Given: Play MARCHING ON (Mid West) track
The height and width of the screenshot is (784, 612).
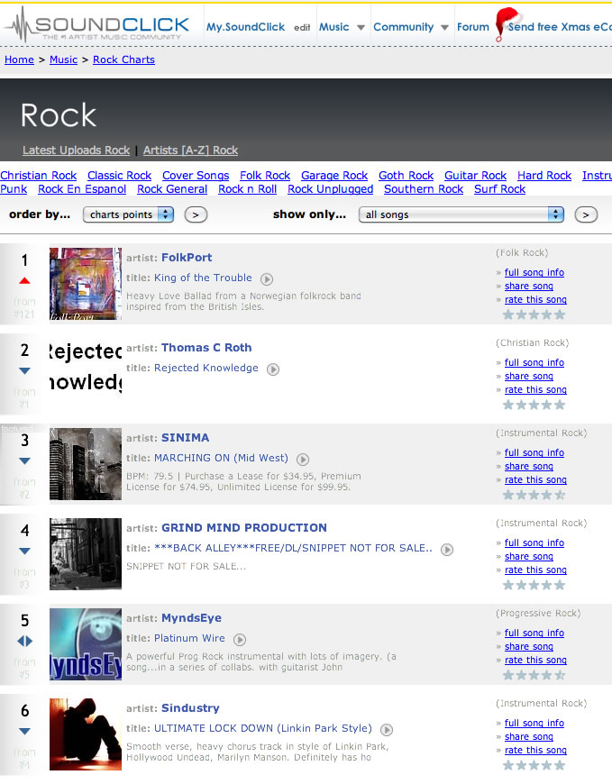Looking at the screenshot, I should (x=303, y=459).
